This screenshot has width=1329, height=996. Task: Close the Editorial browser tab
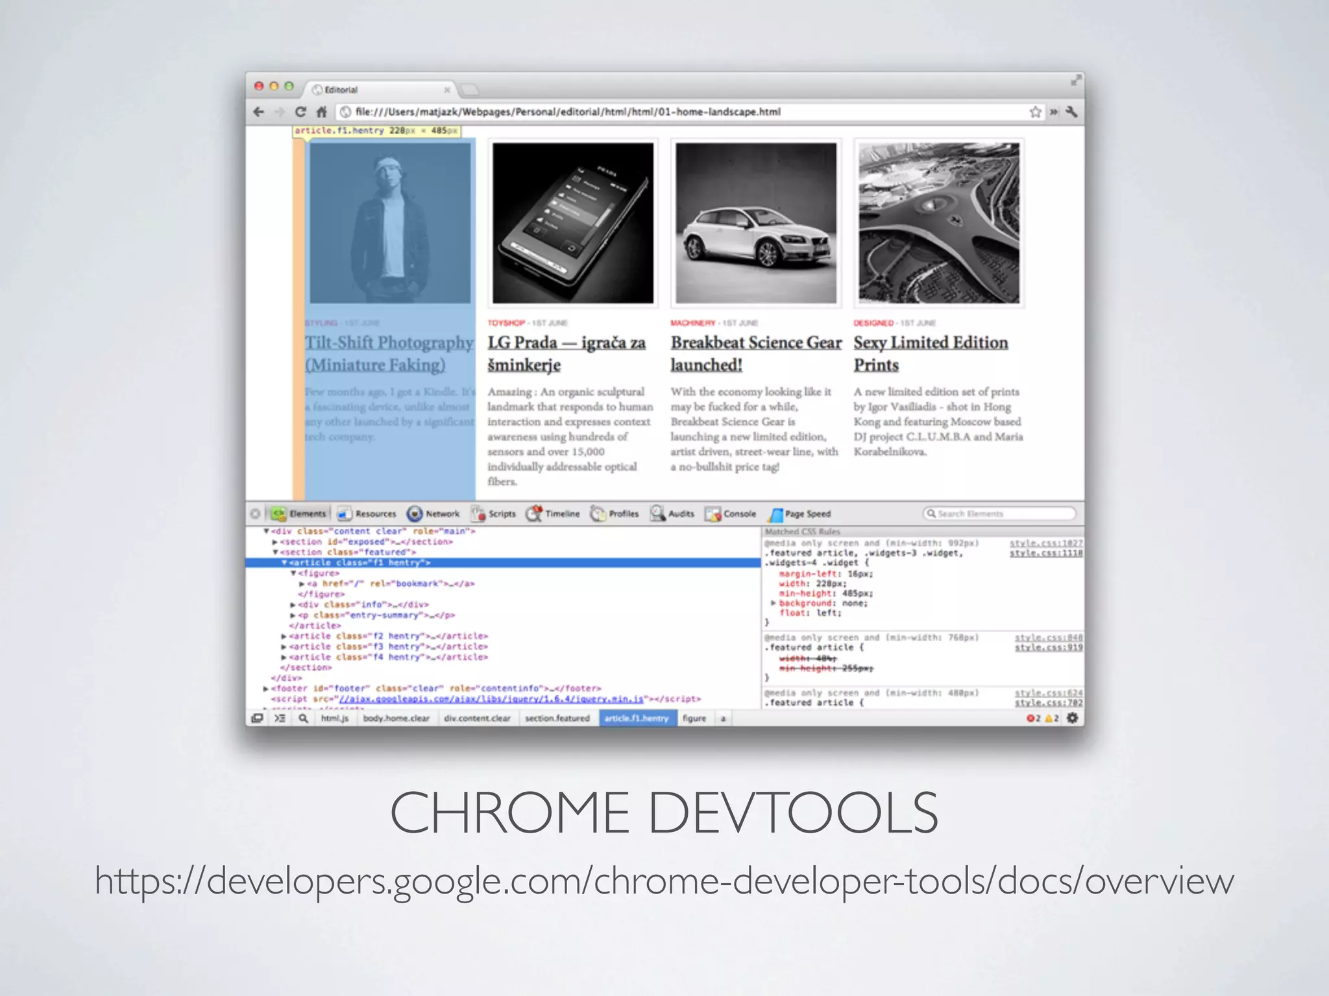[x=447, y=89]
